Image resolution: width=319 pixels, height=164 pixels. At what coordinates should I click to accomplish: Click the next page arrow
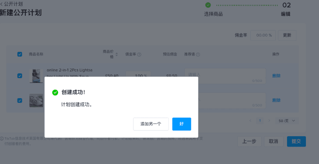[x=269, y=120]
